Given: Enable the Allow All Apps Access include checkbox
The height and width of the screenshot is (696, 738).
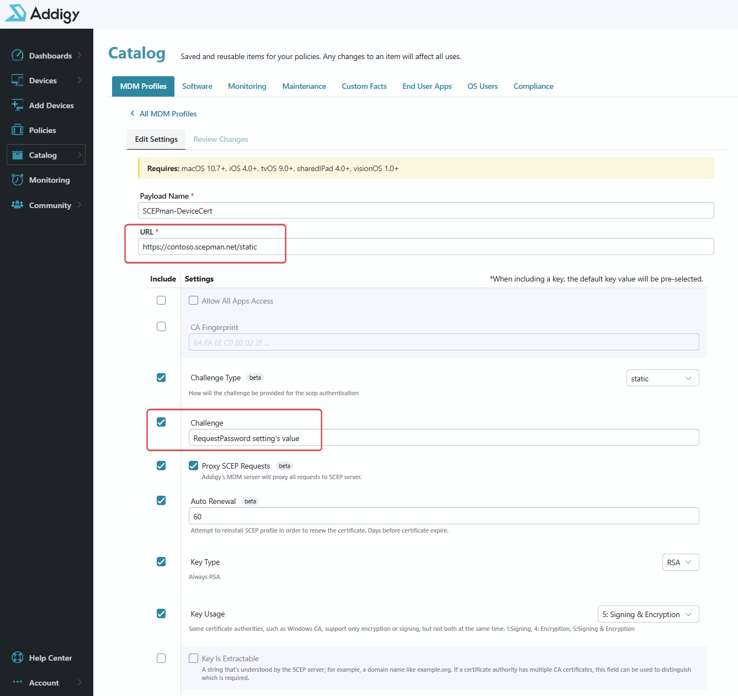Looking at the screenshot, I should click(x=161, y=300).
